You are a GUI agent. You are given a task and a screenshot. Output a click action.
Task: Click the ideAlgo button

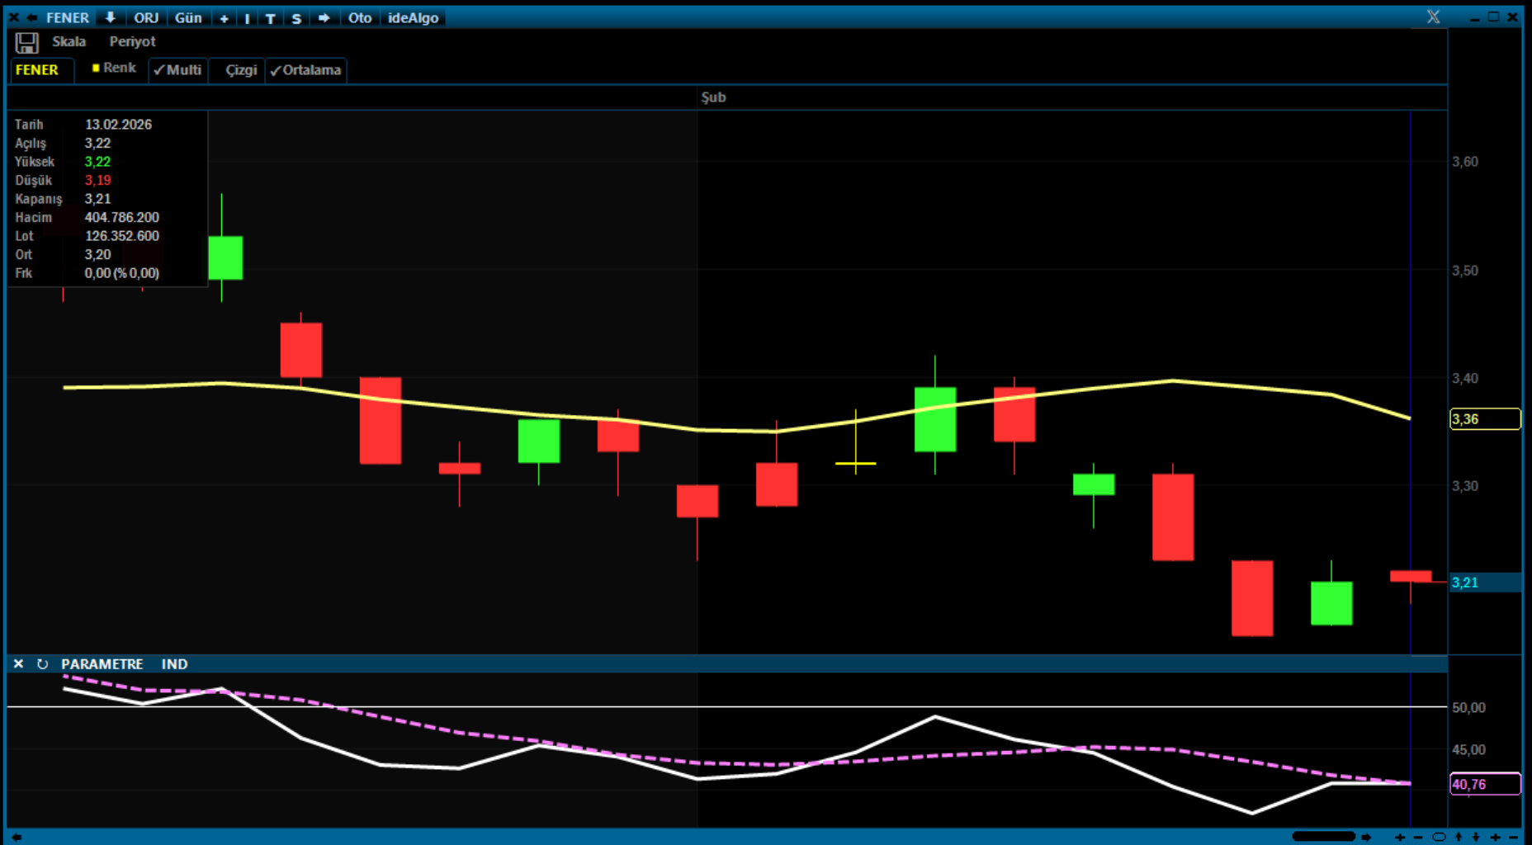click(413, 17)
